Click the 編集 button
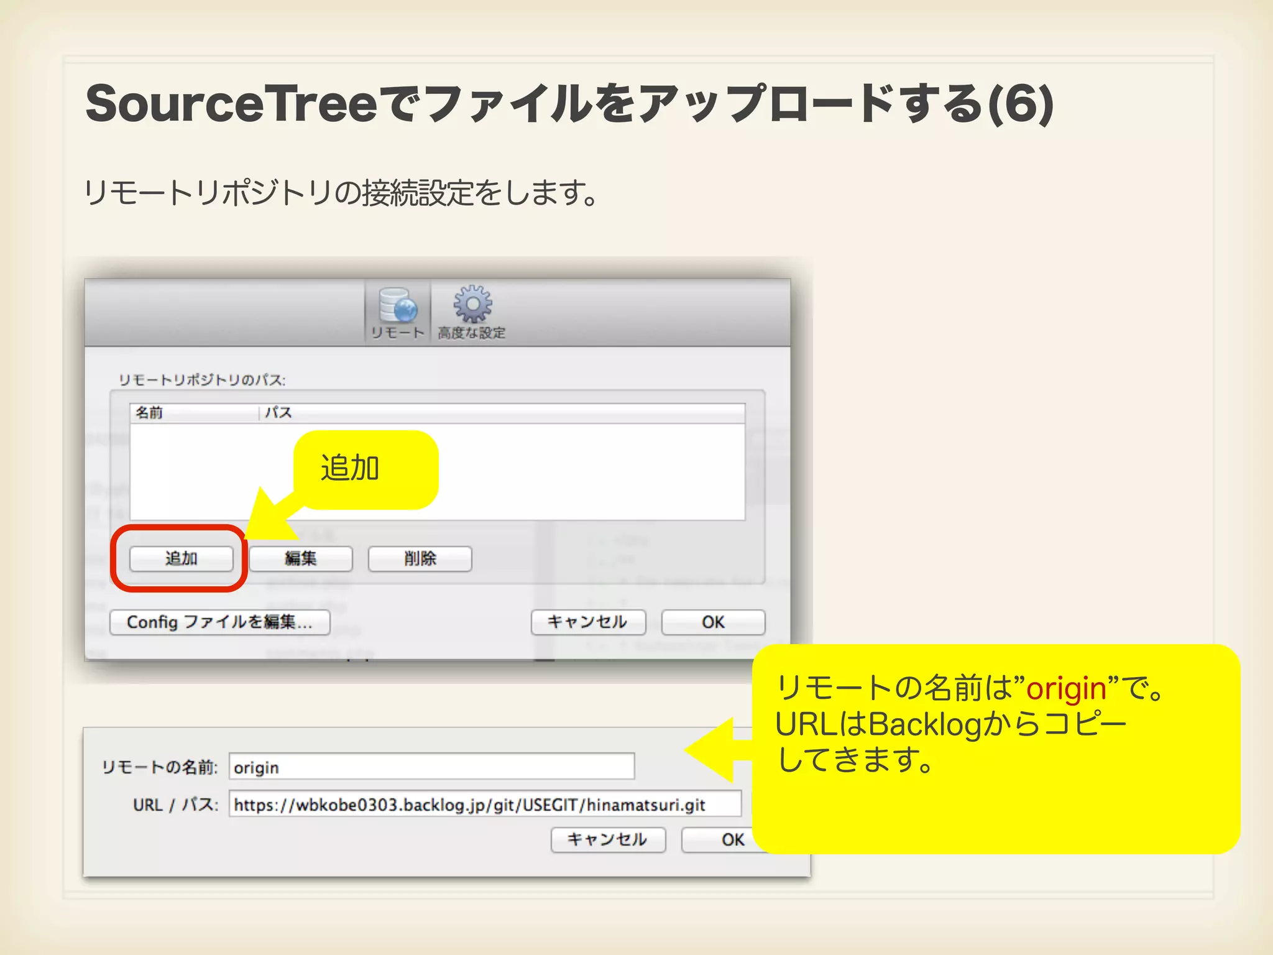This screenshot has height=955, width=1273. coord(301,558)
